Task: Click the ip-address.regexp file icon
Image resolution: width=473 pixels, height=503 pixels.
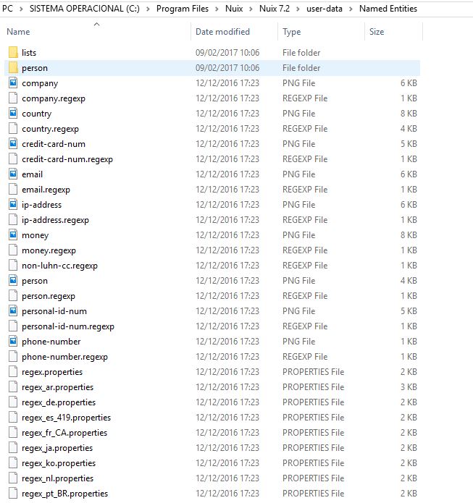Action: (13, 220)
